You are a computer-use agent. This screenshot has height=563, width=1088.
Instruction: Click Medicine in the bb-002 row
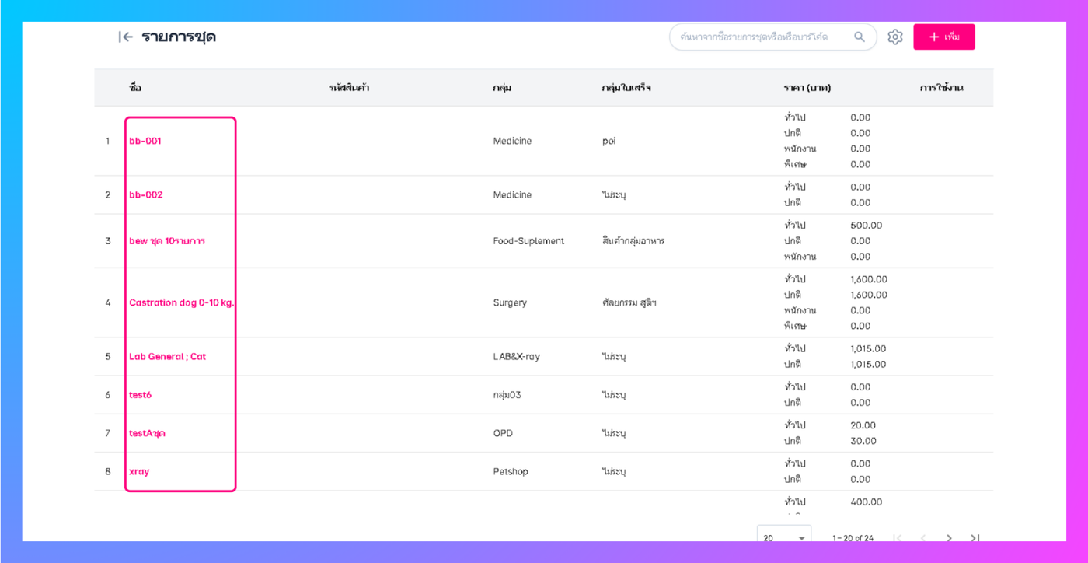click(x=512, y=194)
